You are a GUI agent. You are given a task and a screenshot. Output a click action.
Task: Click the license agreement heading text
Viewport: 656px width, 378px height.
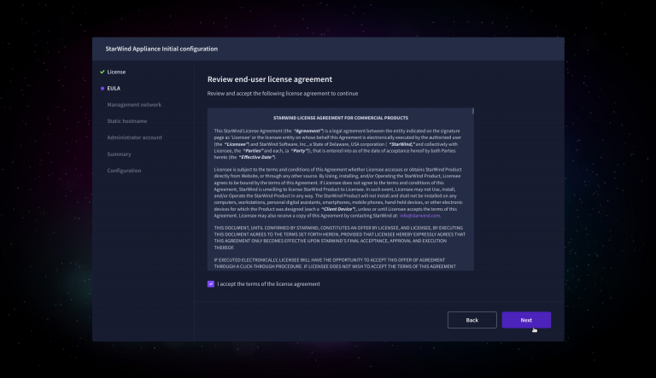pyautogui.click(x=341, y=118)
